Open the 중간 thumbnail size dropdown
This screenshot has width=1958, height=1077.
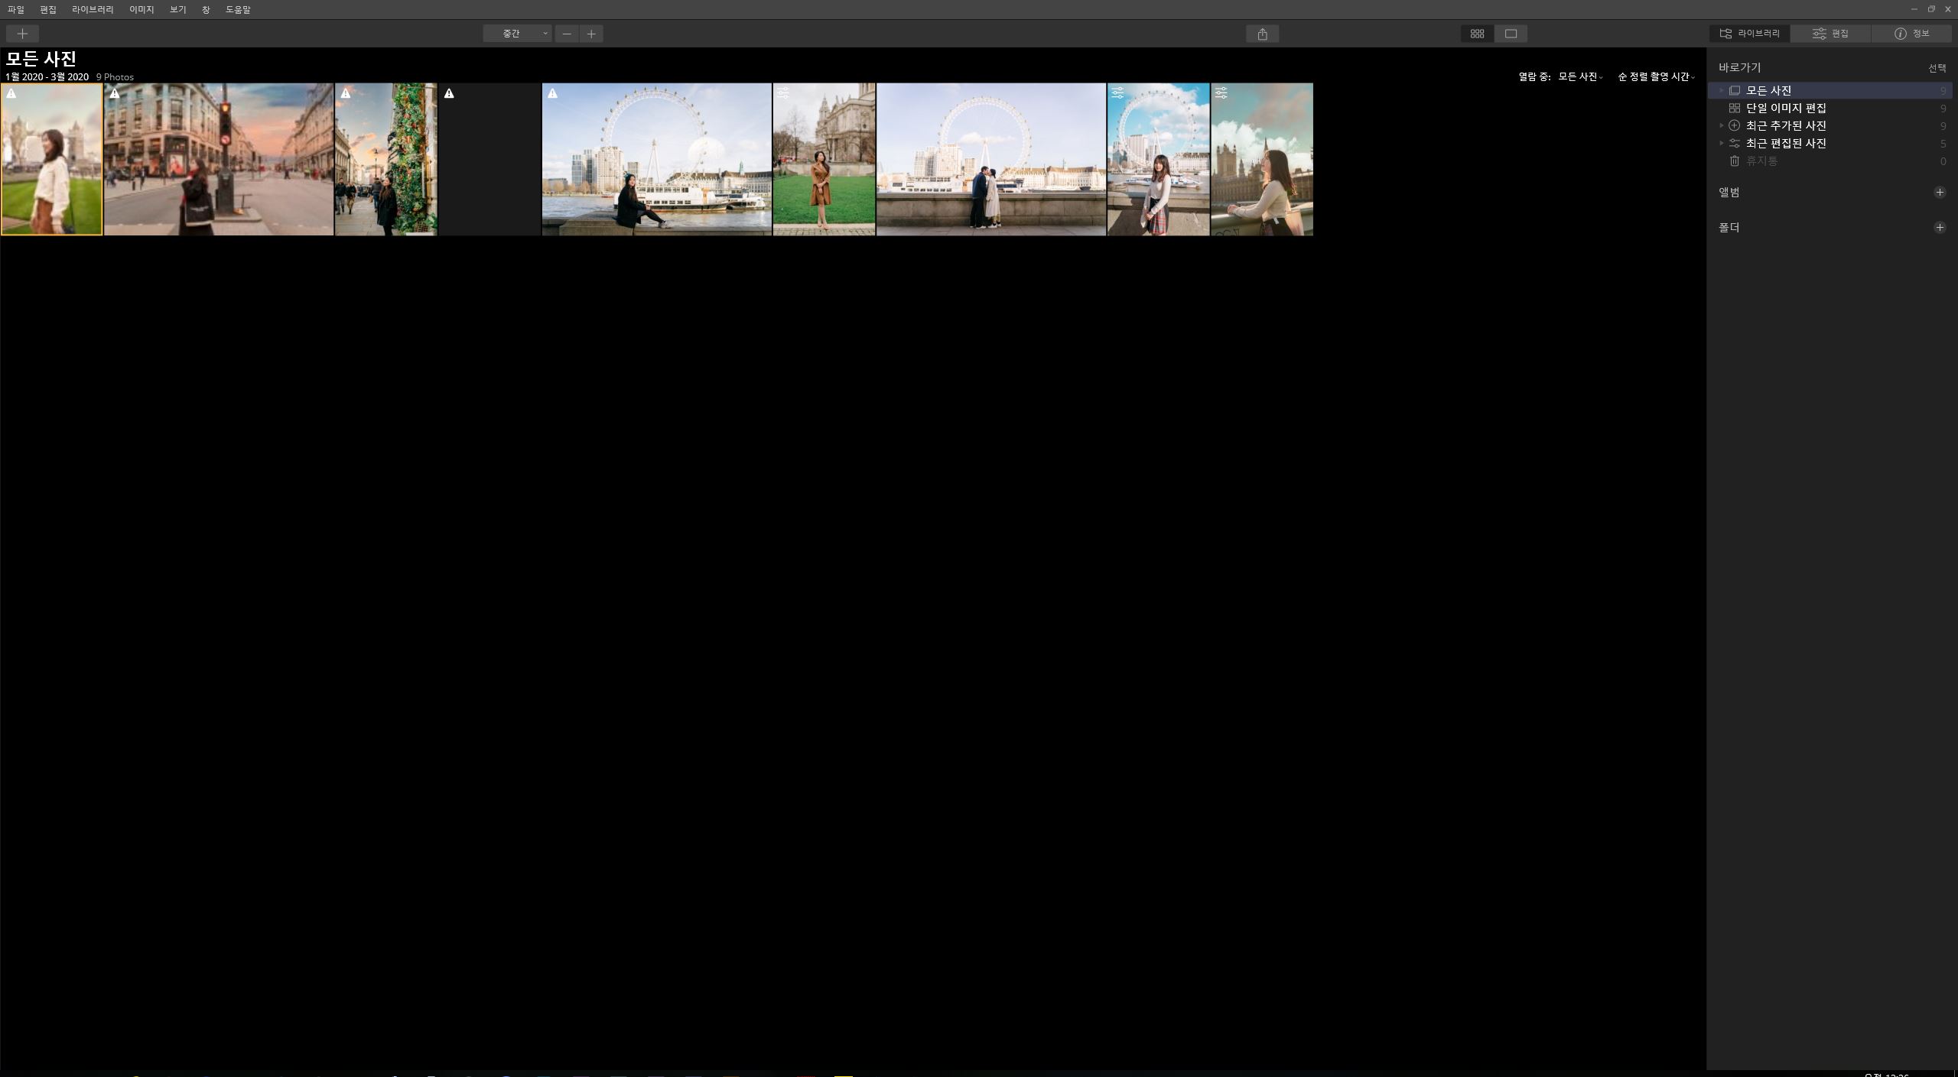coord(517,34)
